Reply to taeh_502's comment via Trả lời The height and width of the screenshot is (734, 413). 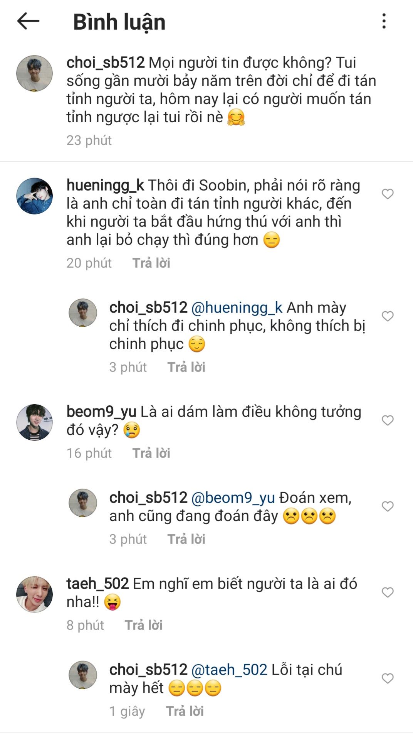pyautogui.click(x=144, y=625)
